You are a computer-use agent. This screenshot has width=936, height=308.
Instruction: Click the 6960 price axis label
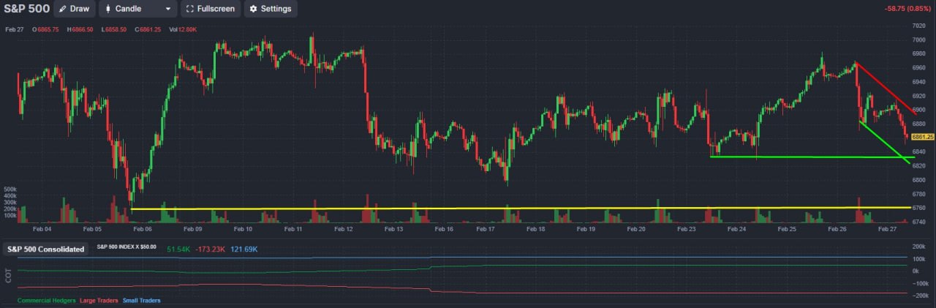[919, 68]
